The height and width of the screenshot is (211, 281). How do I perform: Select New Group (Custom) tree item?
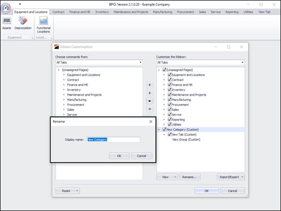[x=186, y=139]
